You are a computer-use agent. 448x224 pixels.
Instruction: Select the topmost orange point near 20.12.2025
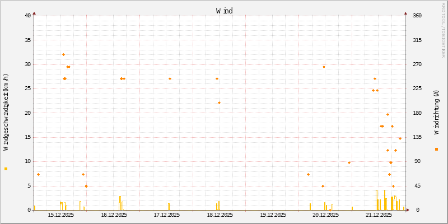[324, 67]
